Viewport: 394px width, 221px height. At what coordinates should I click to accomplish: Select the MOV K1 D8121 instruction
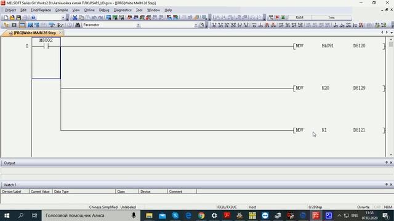[x=339, y=130]
